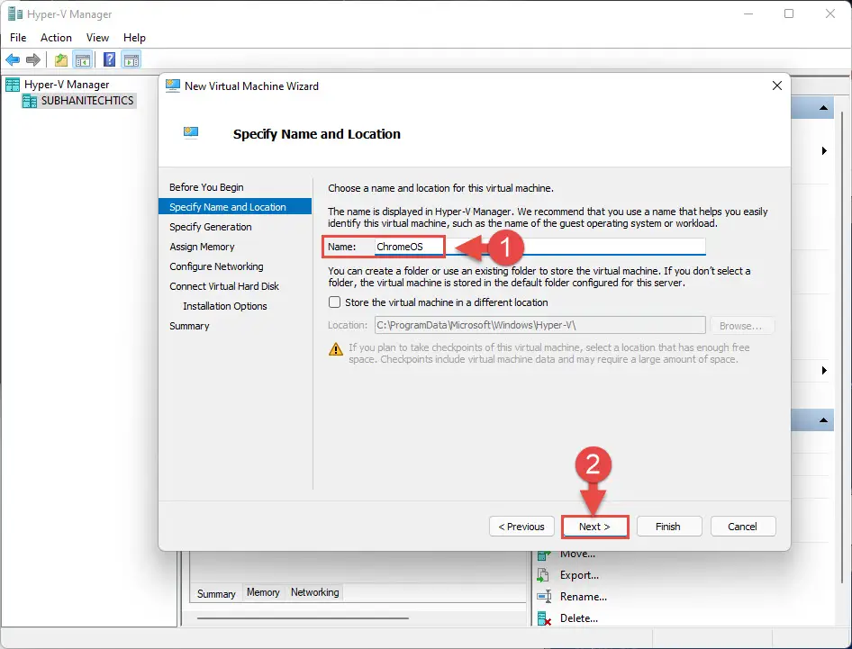The height and width of the screenshot is (649, 852).
Task: Click the Up One Level folder icon
Action: (61, 59)
